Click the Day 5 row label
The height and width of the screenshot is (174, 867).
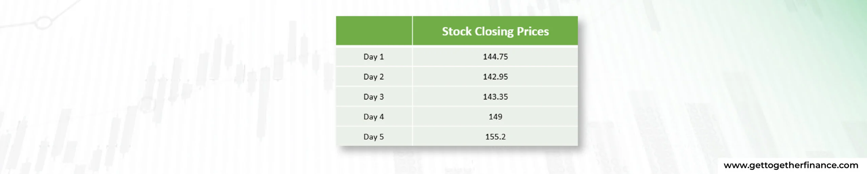pyautogui.click(x=374, y=136)
